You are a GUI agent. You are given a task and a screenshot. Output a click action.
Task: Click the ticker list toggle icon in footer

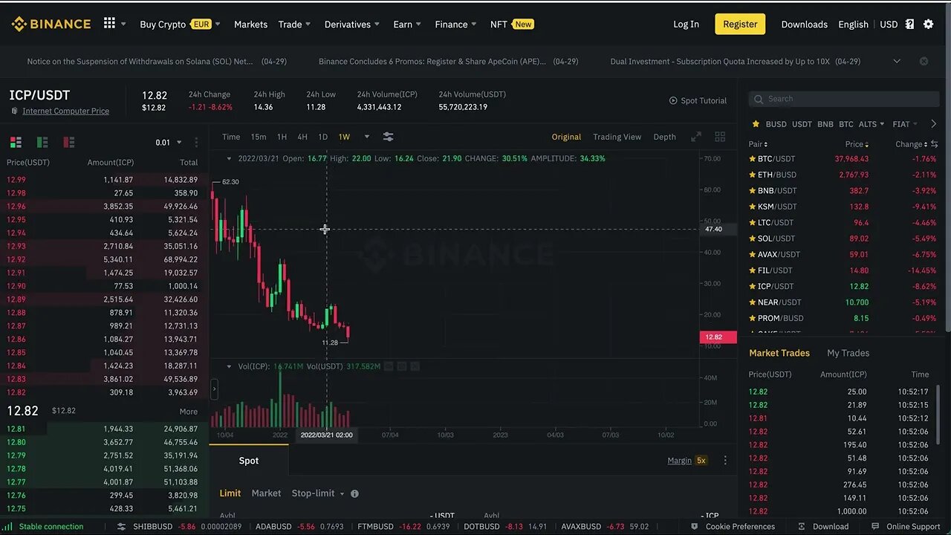[x=122, y=527]
